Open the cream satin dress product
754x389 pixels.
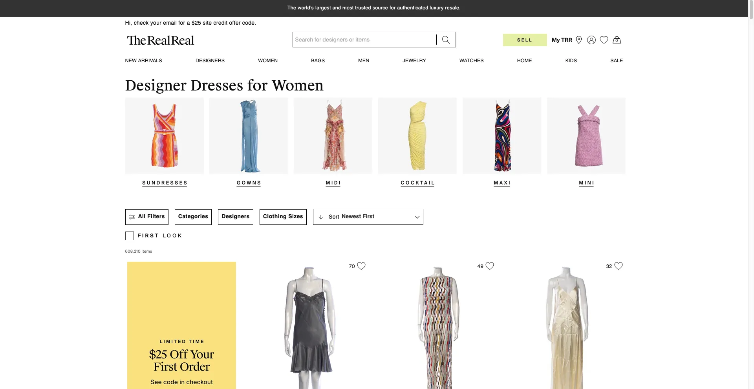[x=567, y=328]
